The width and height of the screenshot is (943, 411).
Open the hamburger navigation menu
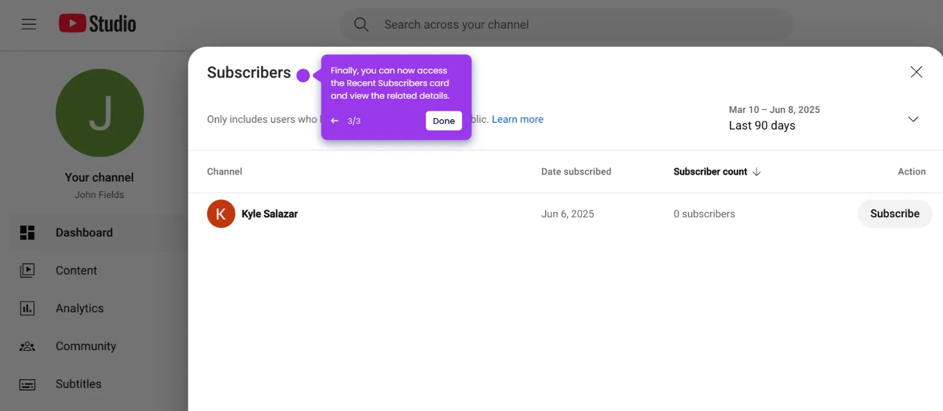coord(28,24)
